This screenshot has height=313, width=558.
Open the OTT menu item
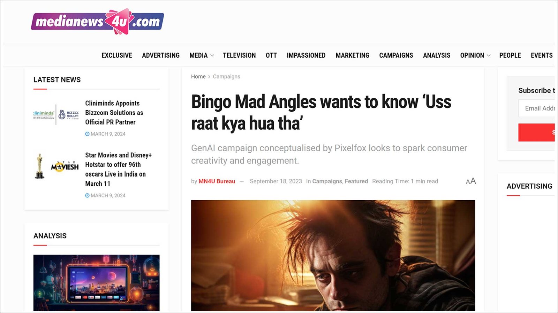pyautogui.click(x=271, y=55)
